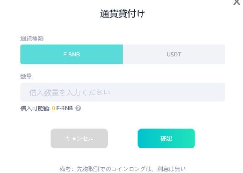Open the borrowable amount help question mark
The width and height of the screenshot is (243, 173).
click(x=78, y=108)
